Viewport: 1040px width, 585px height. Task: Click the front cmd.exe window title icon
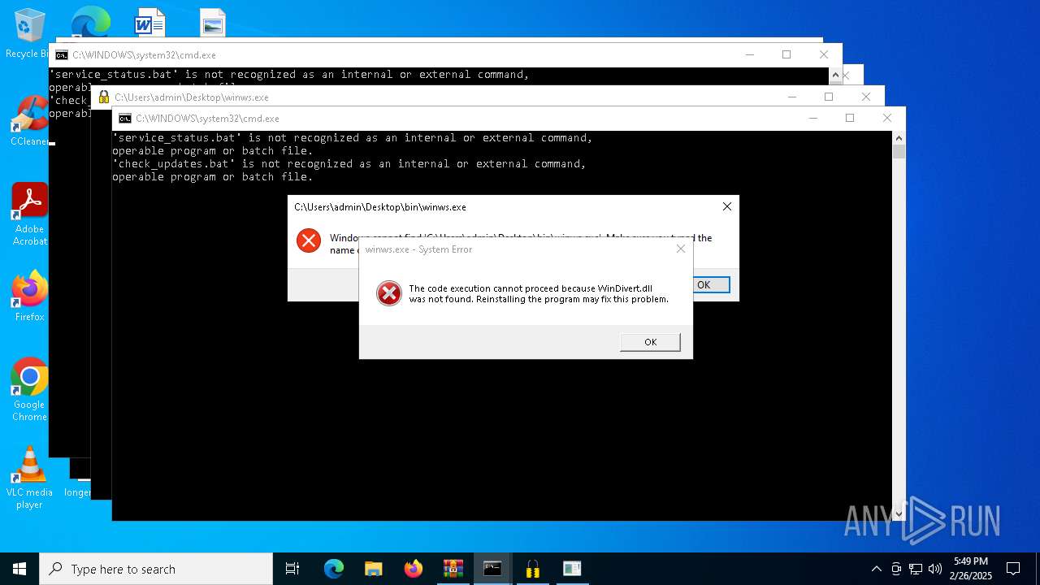(x=124, y=119)
